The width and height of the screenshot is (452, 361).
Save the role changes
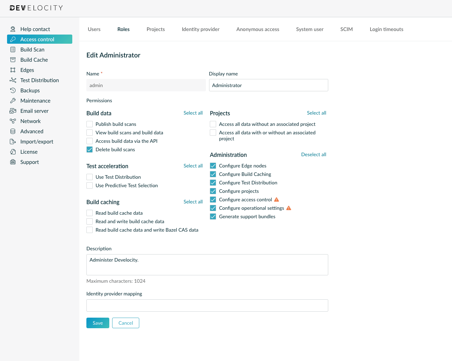tap(98, 323)
